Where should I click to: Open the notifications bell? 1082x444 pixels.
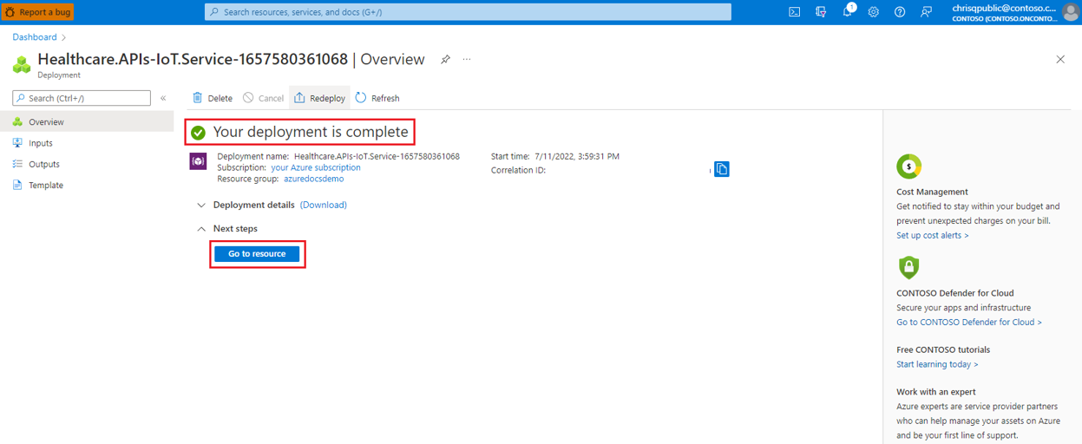click(848, 12)
